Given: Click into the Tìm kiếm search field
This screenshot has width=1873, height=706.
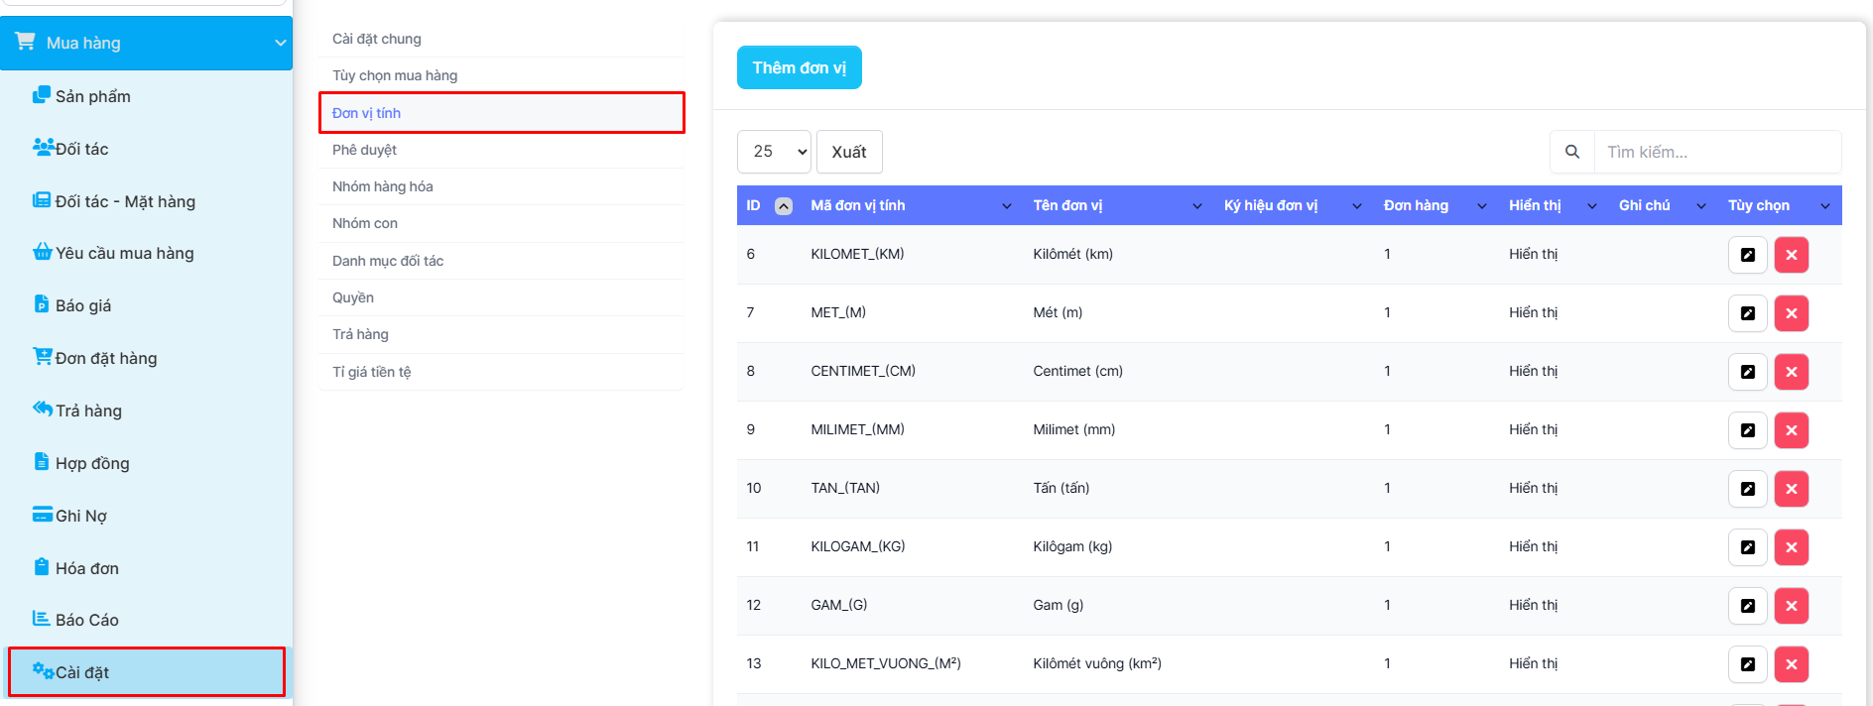Looking at the screenshot, I should point(1716,152).
